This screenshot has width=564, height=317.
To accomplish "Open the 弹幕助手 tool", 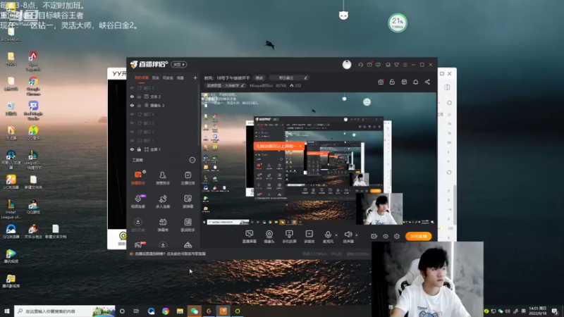I will point(138,178).
